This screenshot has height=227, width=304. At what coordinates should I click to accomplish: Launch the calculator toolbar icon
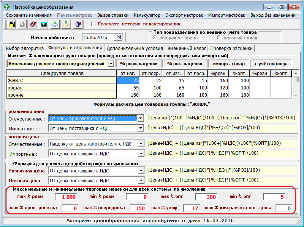pos(44,24)
